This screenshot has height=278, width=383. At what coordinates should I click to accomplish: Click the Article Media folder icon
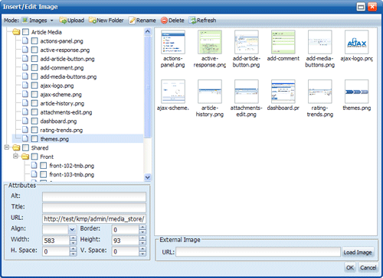tap(16, 32)
